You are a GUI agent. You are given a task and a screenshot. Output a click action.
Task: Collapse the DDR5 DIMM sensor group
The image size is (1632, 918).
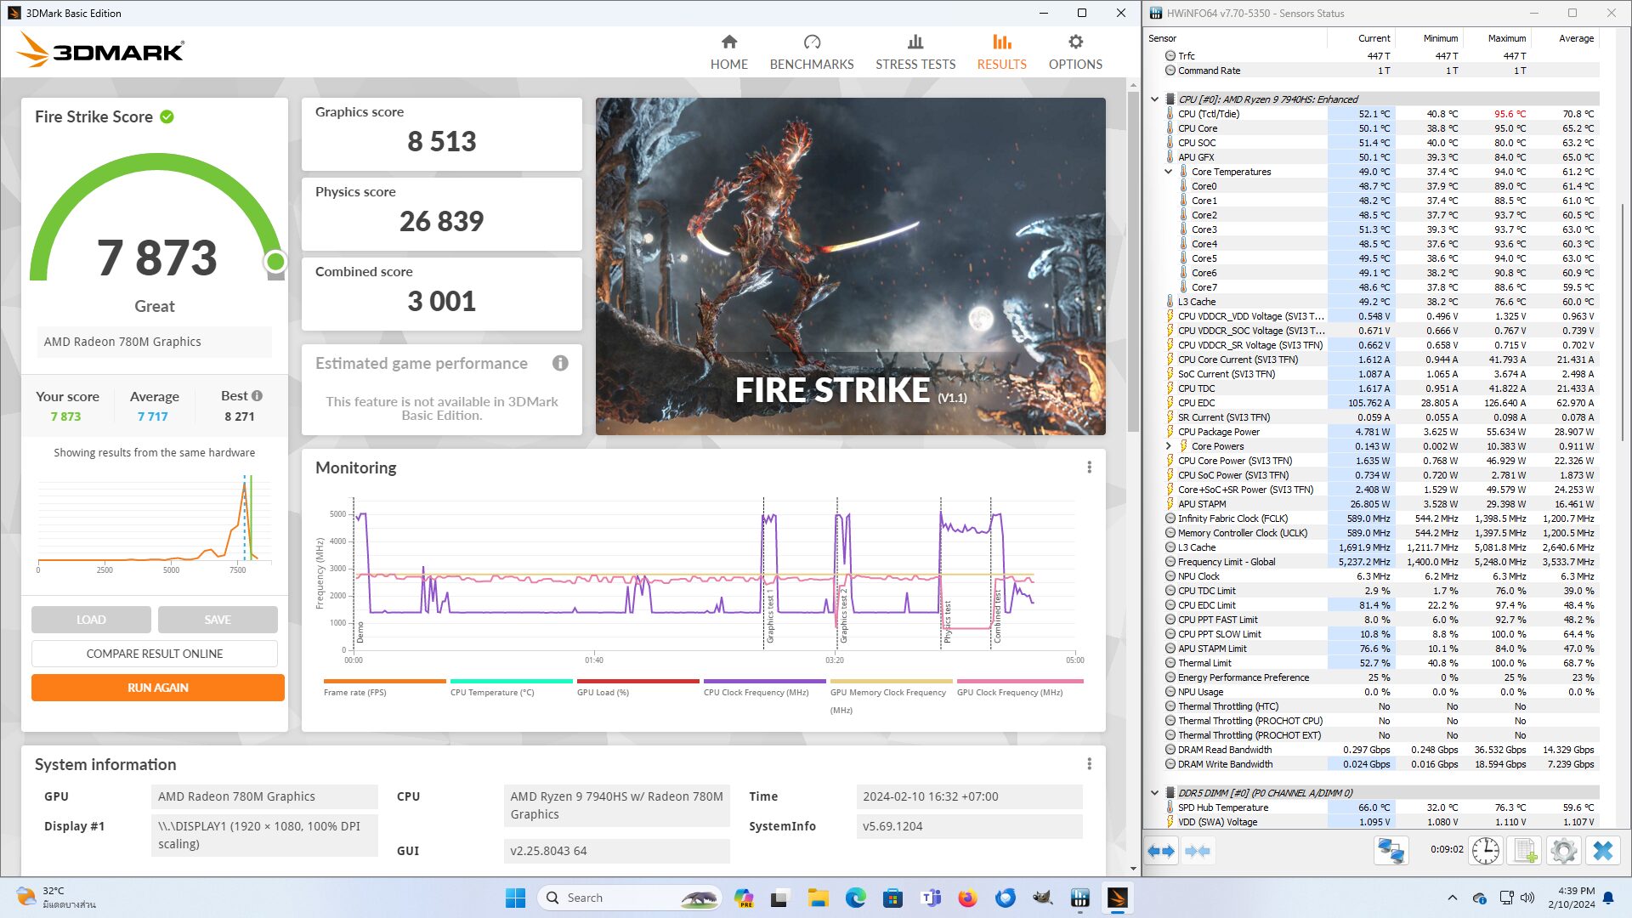[x=1154, y=793]
